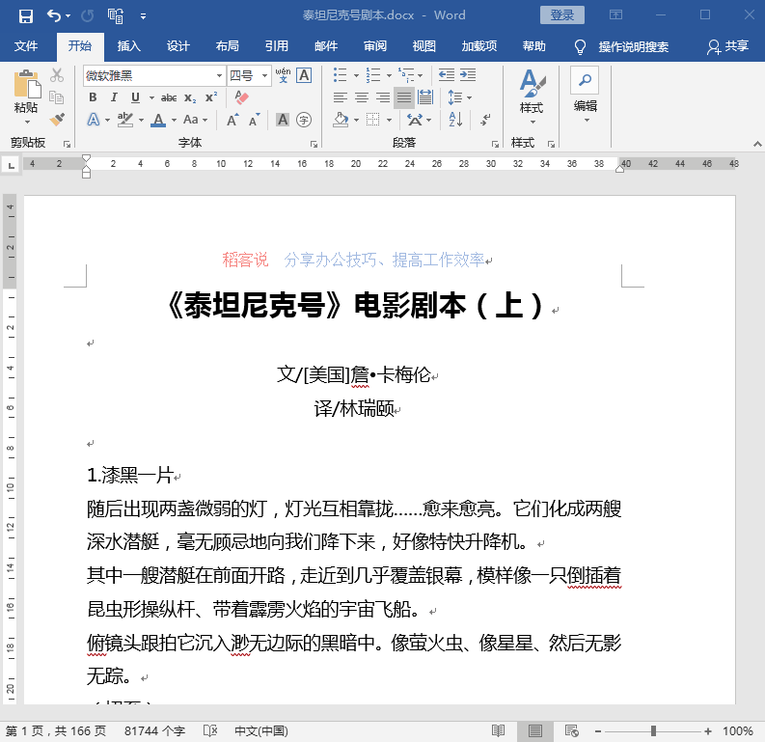Sort text with the A-Z icon
765x742 pixels.
coord(455,119)
